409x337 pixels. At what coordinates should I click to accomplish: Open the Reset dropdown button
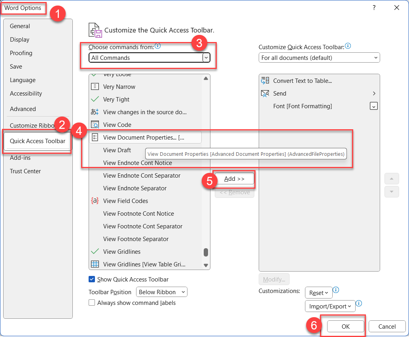tap(318, 293)
